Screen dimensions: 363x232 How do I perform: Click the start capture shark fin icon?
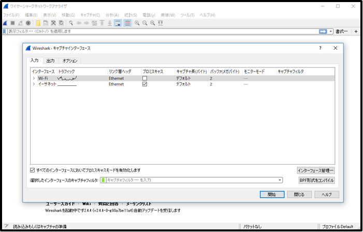point(5,23)
